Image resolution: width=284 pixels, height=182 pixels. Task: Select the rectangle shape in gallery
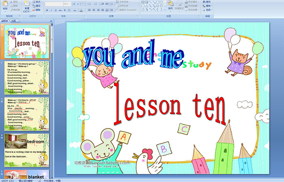(x=158, y=2)
